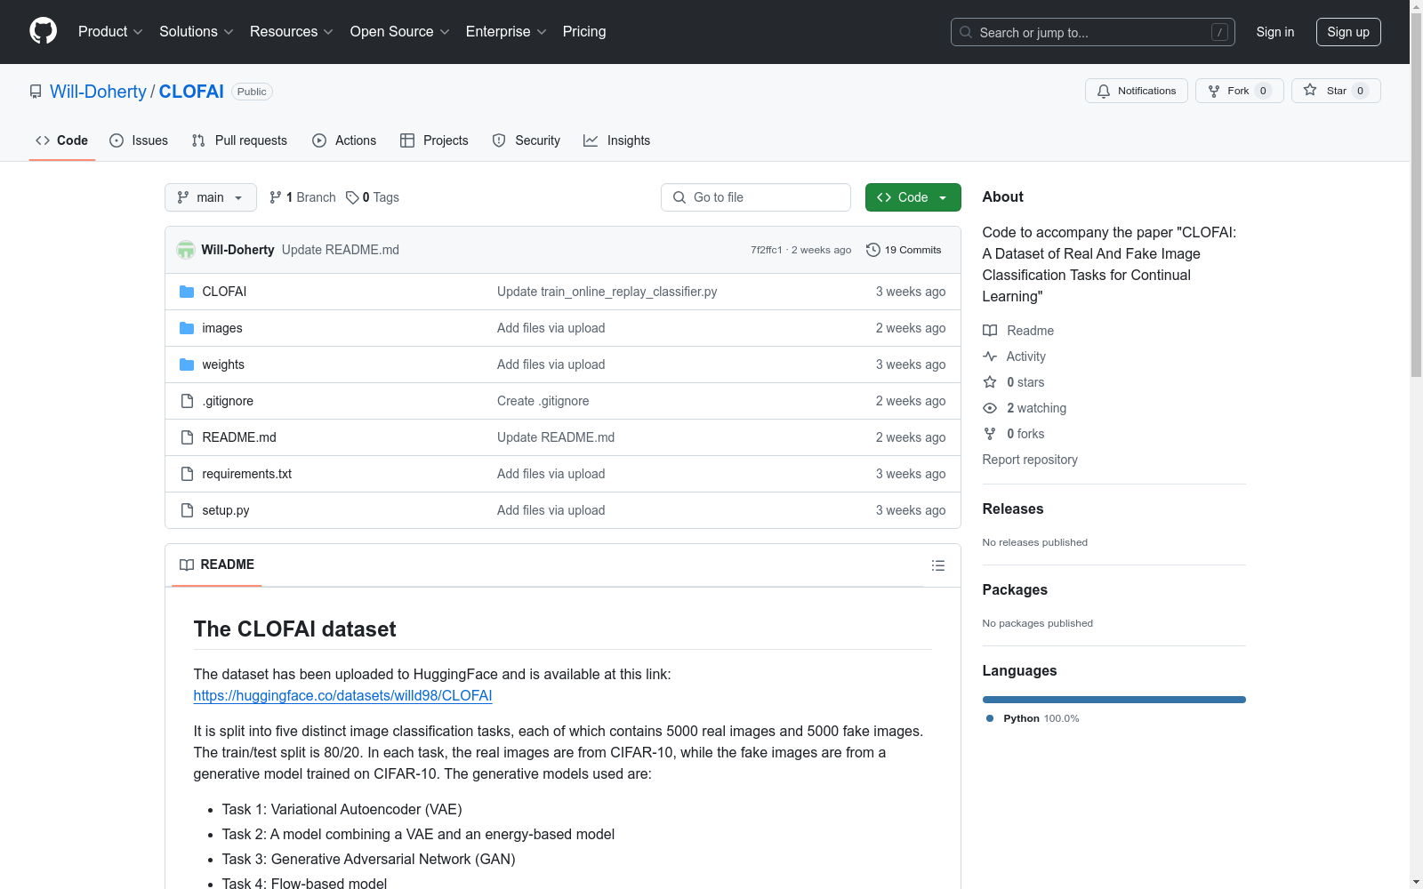Image resolution: width=1423 pixels, height=889 pixels.
Task: Go to the Pricing page
Action: 584,32
